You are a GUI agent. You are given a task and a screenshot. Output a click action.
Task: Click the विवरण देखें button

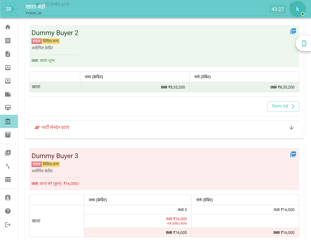click(283, 106)
